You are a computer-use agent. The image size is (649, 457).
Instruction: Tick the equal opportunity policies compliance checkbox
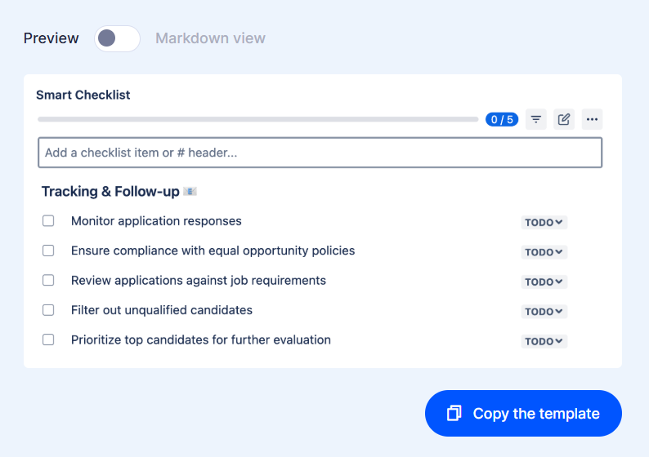point(48,251)
